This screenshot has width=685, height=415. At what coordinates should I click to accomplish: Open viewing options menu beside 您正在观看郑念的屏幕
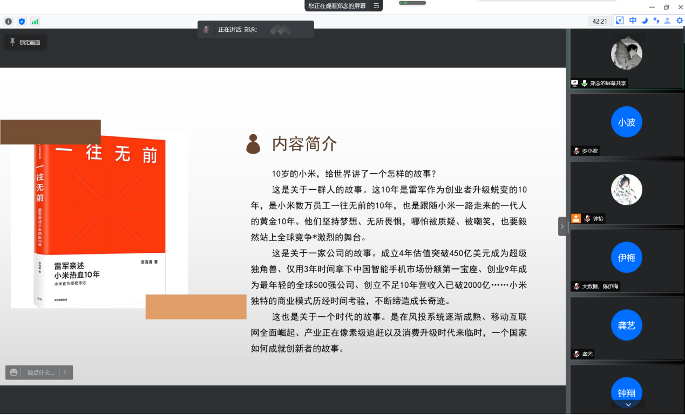pos(376,6)
